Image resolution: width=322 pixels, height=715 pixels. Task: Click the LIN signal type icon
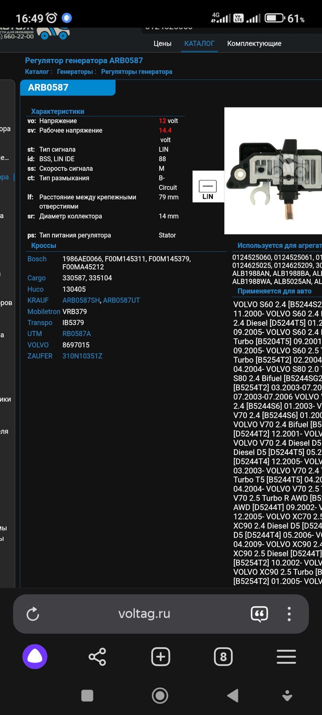pyautogui.click(x=208, y=187)
